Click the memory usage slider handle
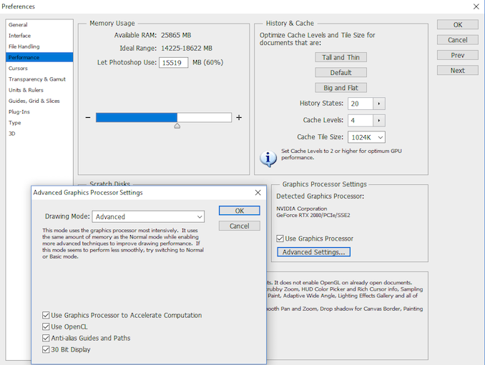The width and height of the screenshot is (485, 365). pos(177,126)
